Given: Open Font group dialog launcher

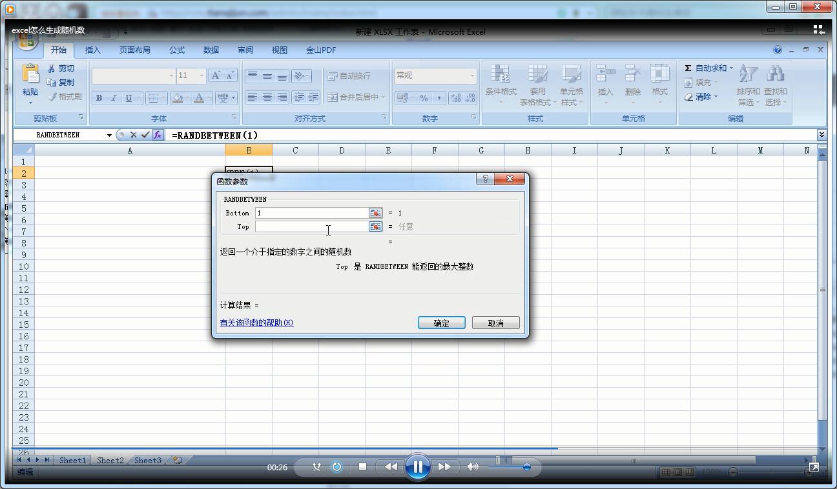Looking at the screenshot, I should (233, 117).
